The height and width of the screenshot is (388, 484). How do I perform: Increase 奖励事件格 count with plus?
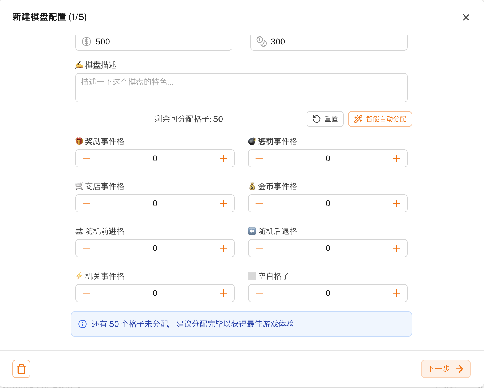tap(223, 158)
